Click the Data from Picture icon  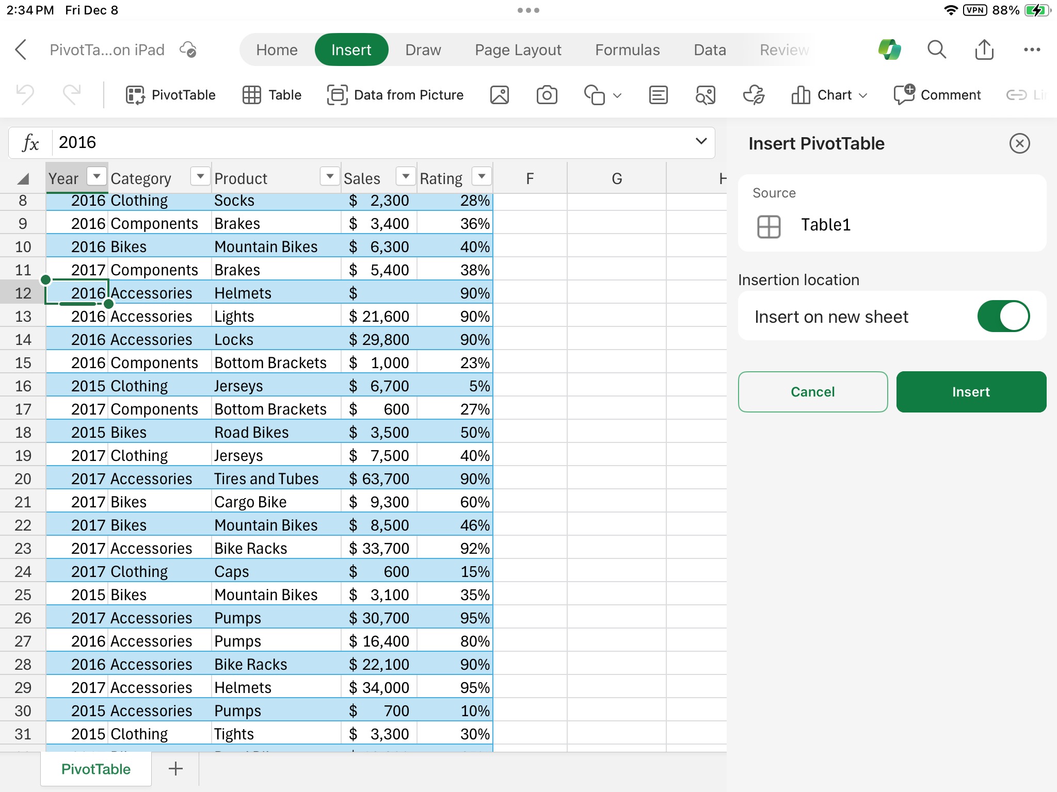coord(396,93)
